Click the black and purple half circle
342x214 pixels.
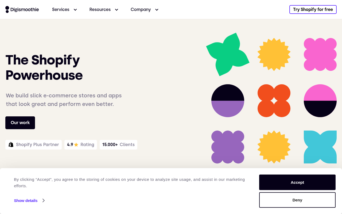coord(228,101)
